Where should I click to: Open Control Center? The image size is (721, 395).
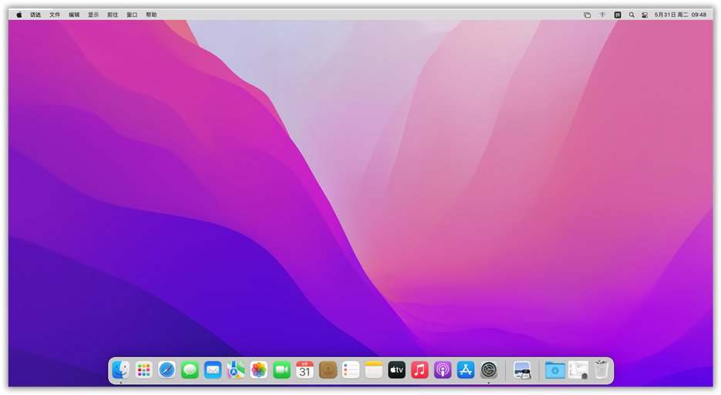(x=645, y=15)
